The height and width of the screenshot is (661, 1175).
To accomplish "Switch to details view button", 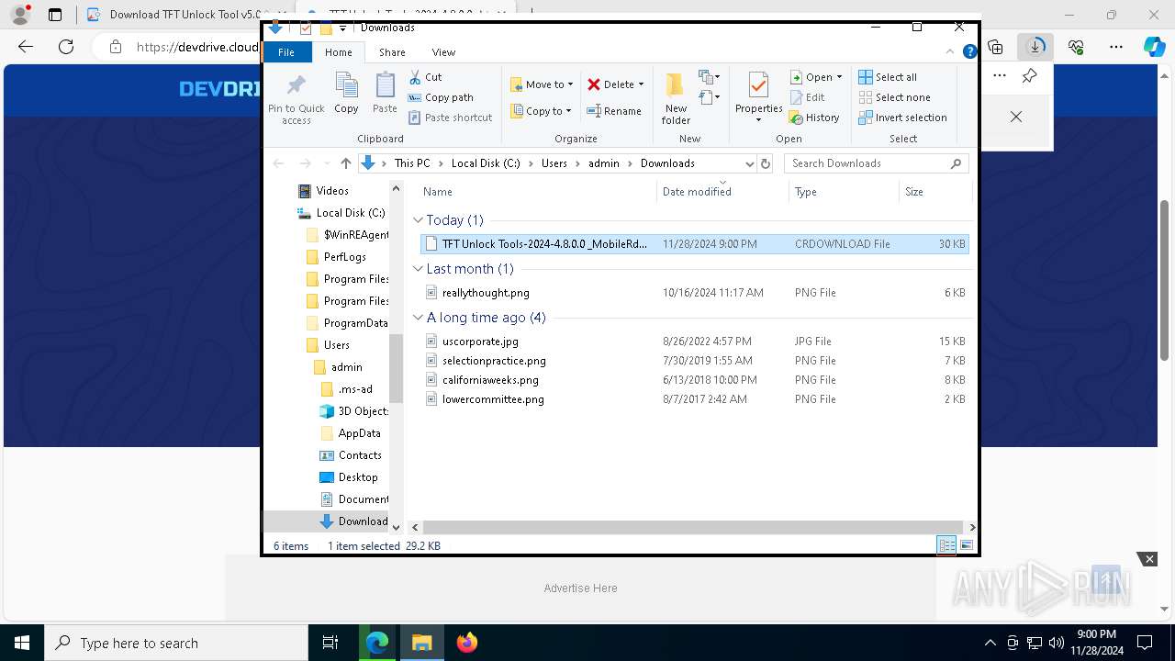I will click(946, 545).
